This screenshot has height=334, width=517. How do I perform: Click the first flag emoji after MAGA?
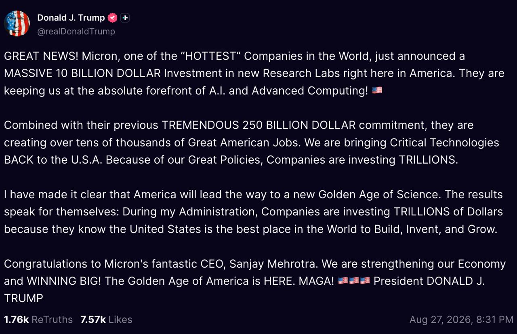tap(343, 281)
